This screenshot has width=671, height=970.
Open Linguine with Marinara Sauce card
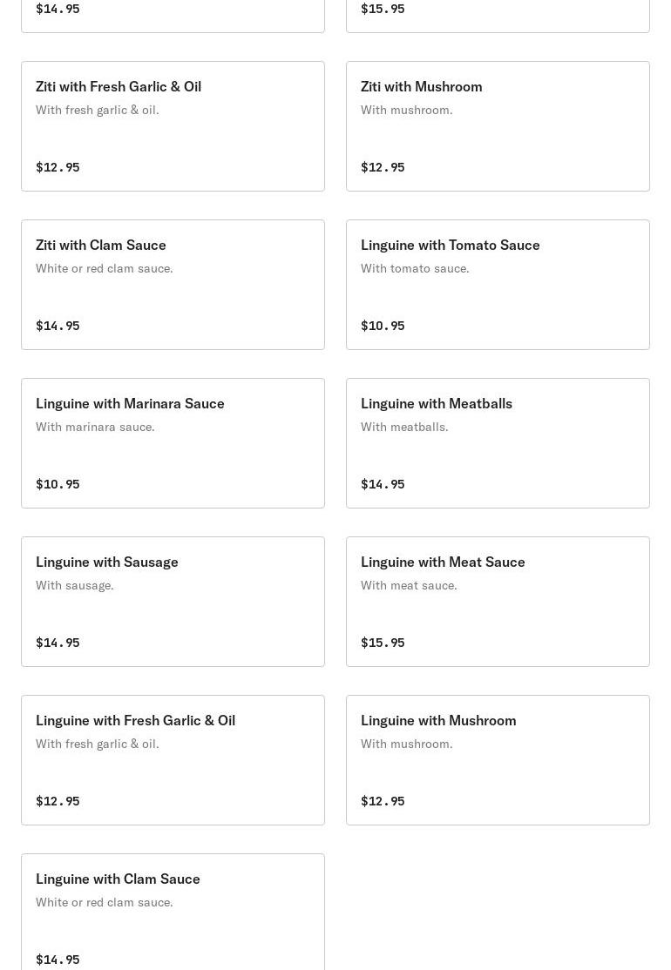coord(173,443)
